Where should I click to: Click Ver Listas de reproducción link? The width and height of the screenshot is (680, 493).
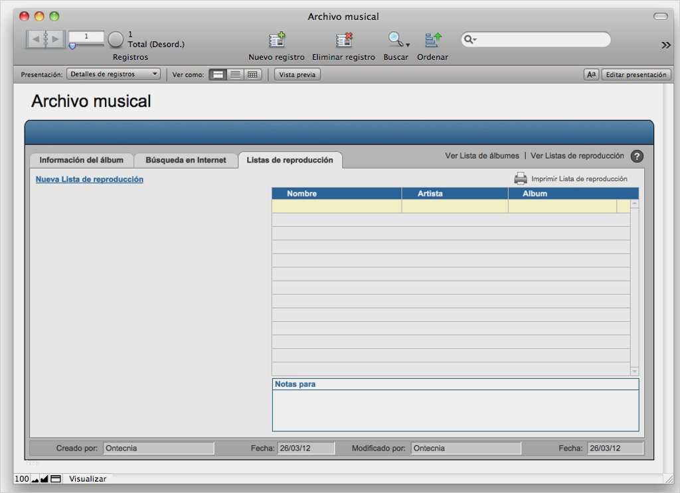tap(577, 155)
